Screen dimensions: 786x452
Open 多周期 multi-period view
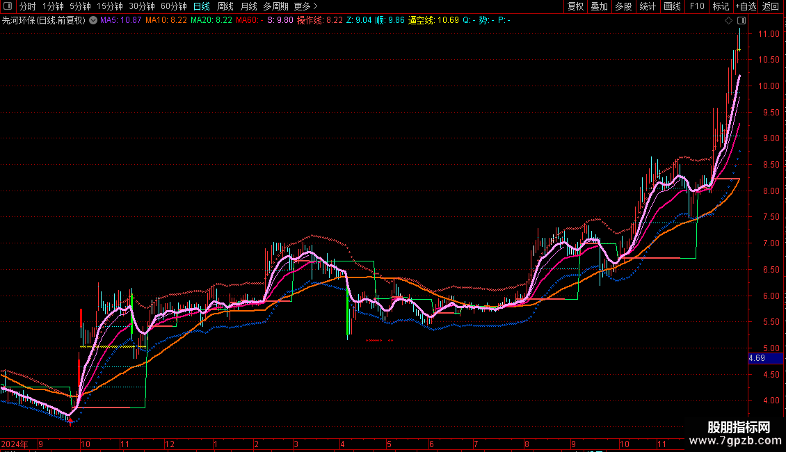tap(275, 6)
